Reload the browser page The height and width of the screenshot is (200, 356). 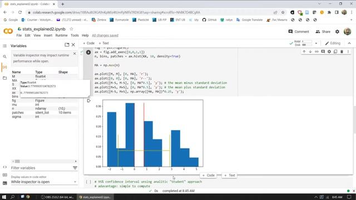tap(20, 12)
